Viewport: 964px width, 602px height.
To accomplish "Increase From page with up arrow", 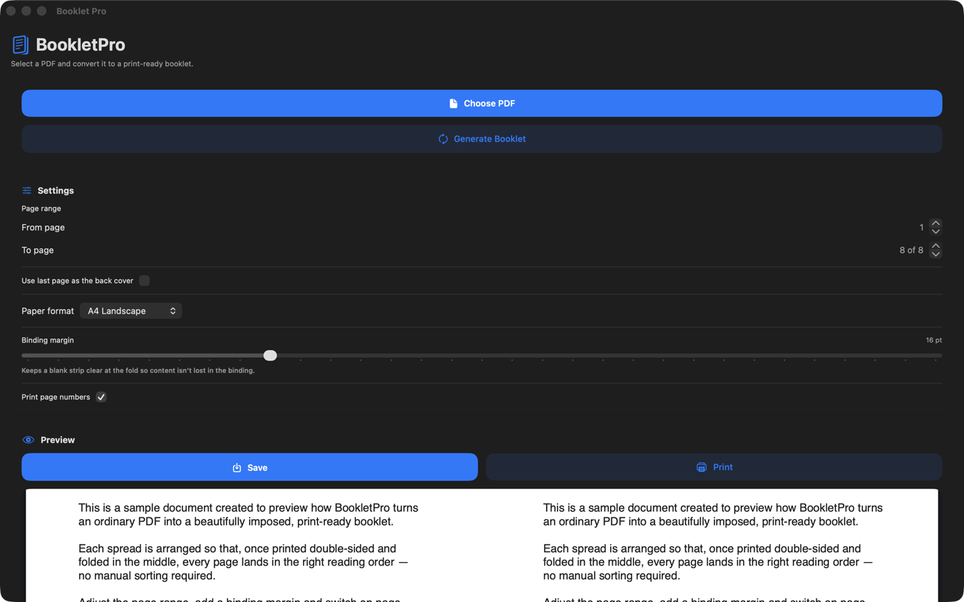I will coord(935,223).
